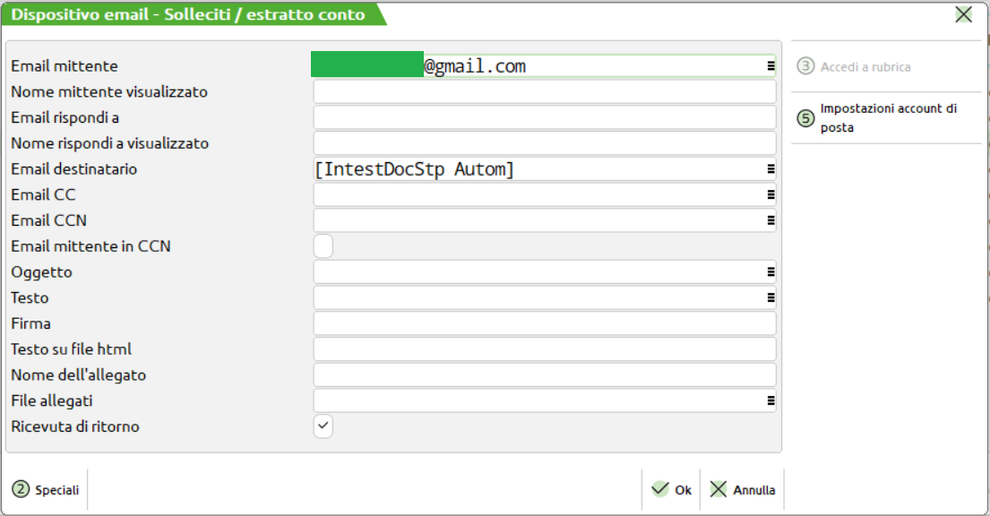Select the Testo su file html field
This screenshot has width=990, height=516.
(544, 349)
